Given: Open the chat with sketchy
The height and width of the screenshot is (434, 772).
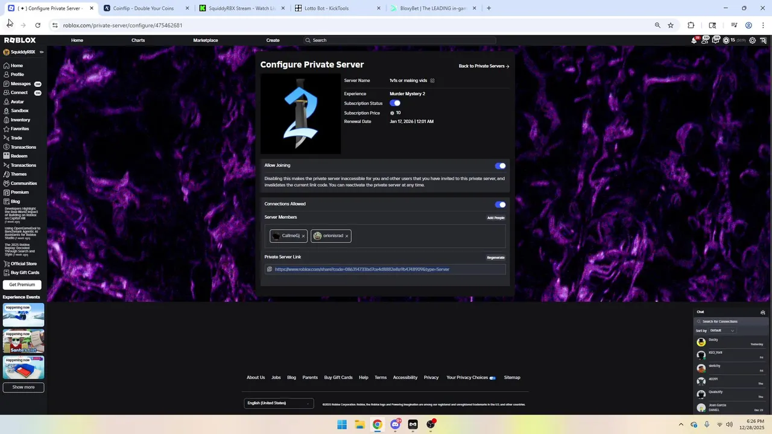Looking at the screenshot, I should click(730, 368).
